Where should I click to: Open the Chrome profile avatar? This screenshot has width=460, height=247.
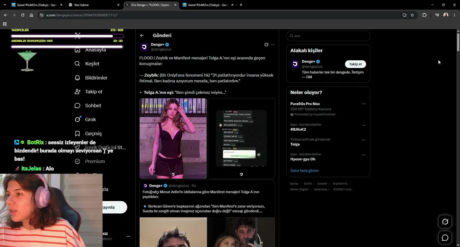(446, 15)
